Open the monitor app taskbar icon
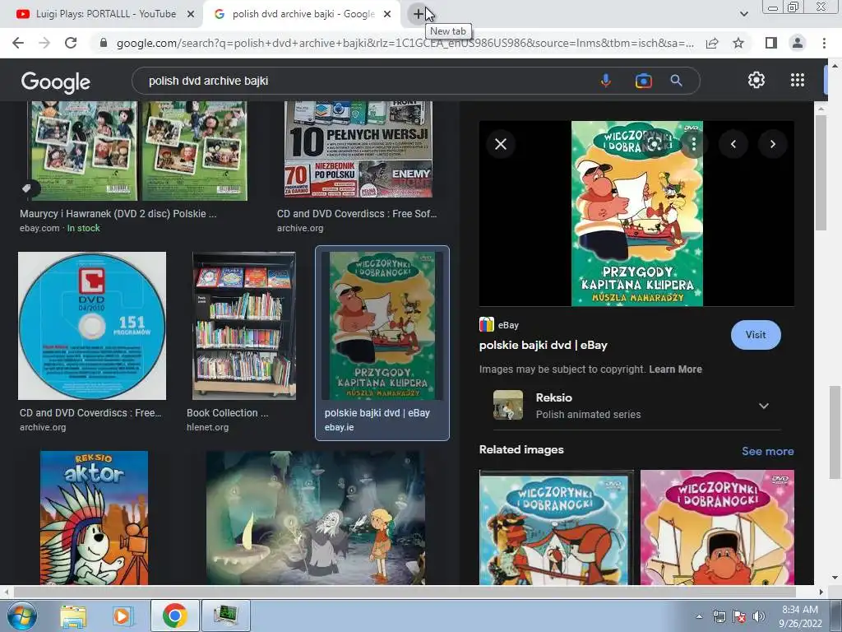The width and height of the screenshot is (842, 632). pyautogui.click(x=225, y=616)
